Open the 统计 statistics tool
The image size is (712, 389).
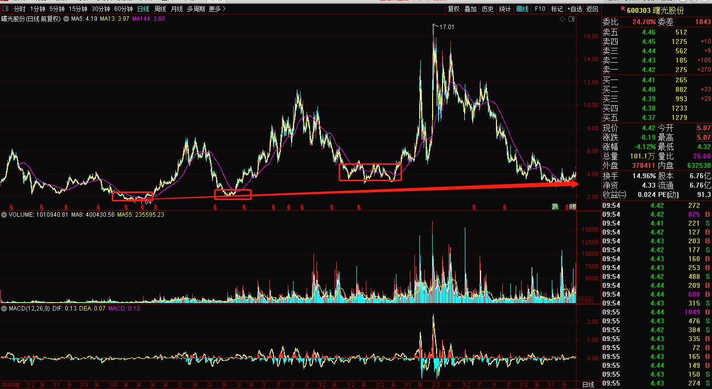point(505,9)
